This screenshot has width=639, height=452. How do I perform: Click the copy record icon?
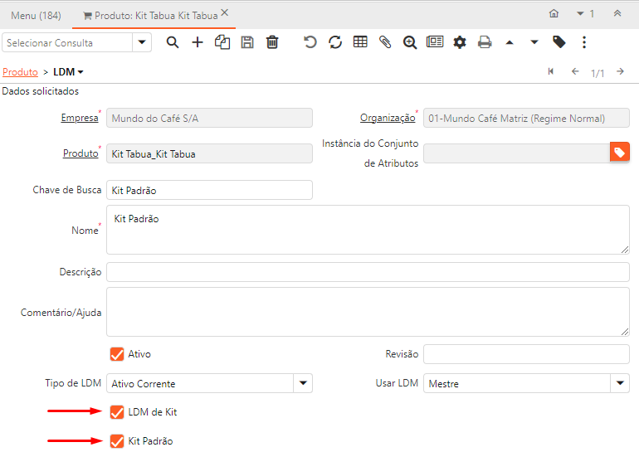pyautogui.click(x=222, y=42)
